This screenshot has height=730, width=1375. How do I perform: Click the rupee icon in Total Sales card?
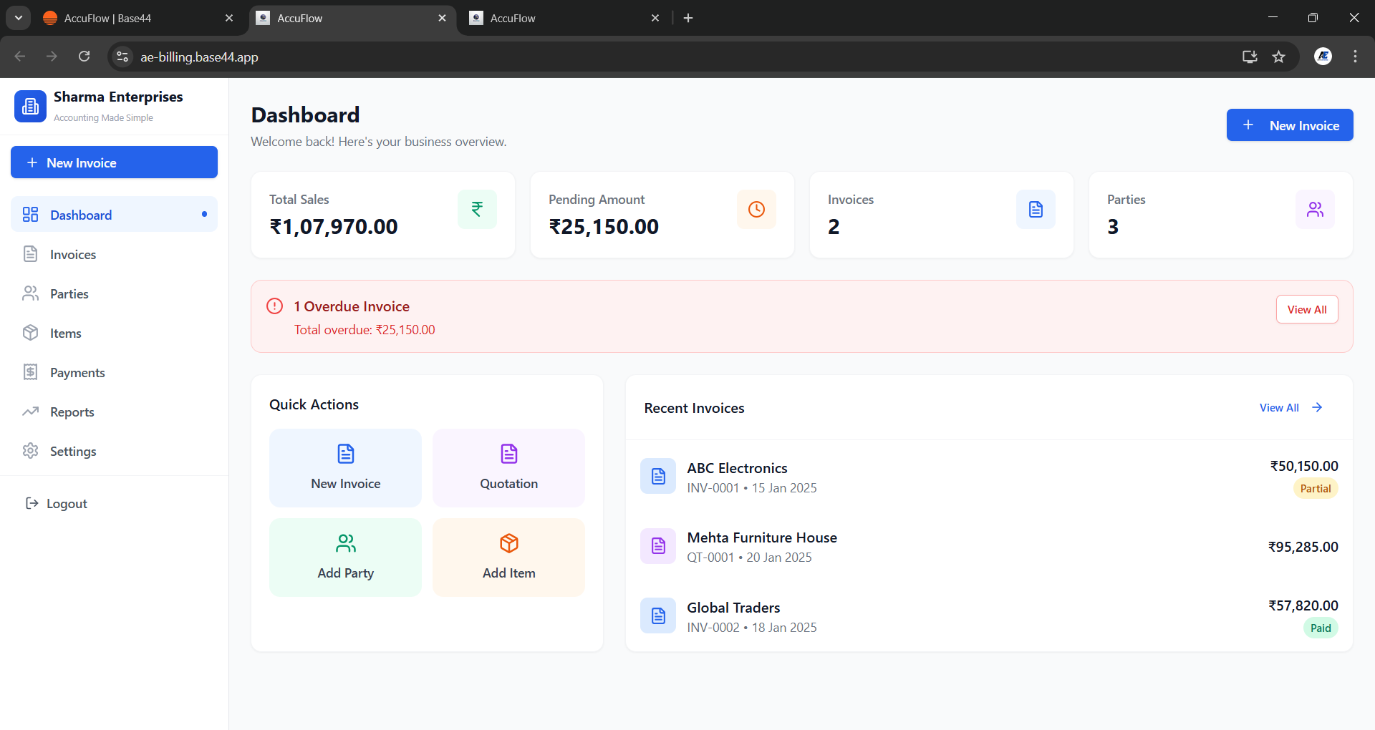(x=477, y=209)
